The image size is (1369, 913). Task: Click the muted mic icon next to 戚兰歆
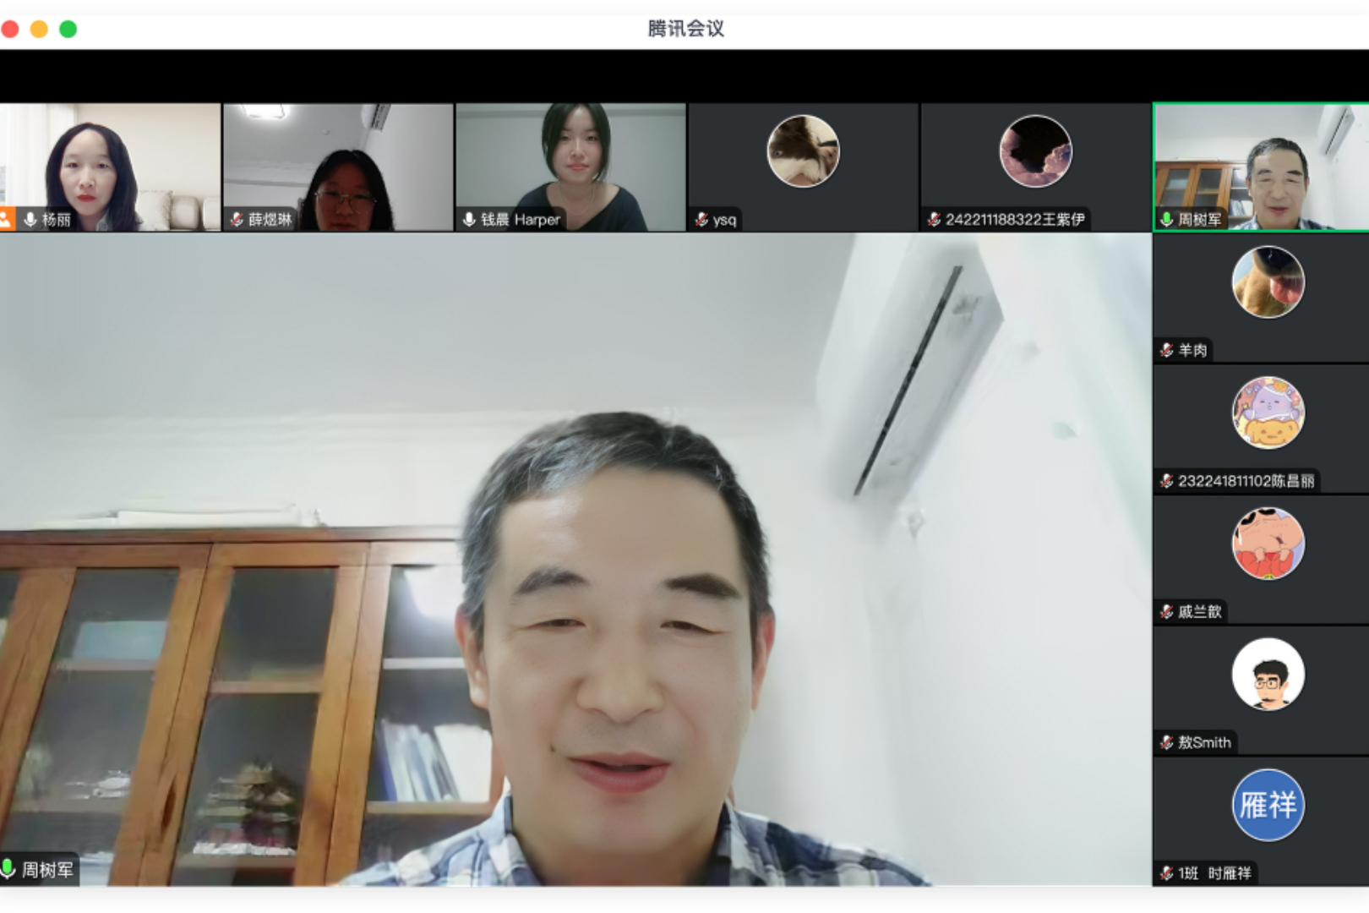coord(1166,611)
